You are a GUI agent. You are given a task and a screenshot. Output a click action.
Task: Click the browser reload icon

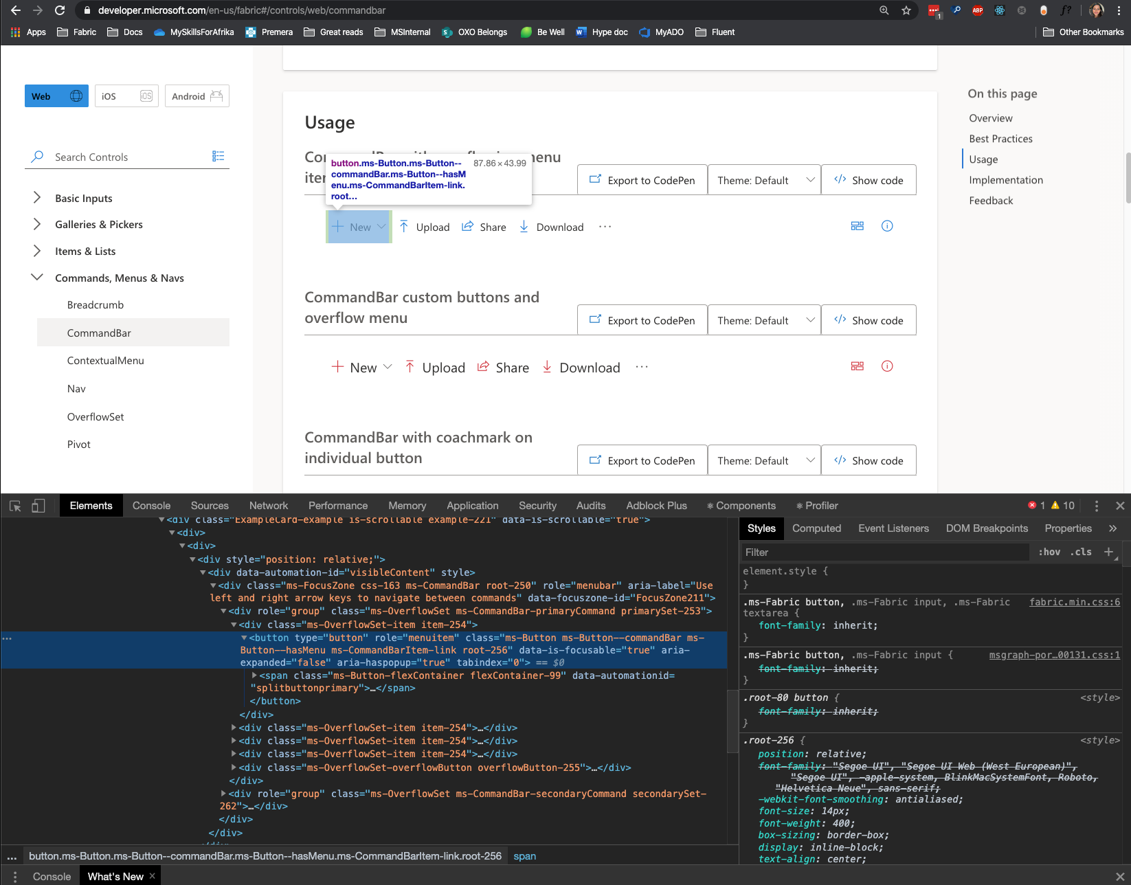[x=59, y=10]
